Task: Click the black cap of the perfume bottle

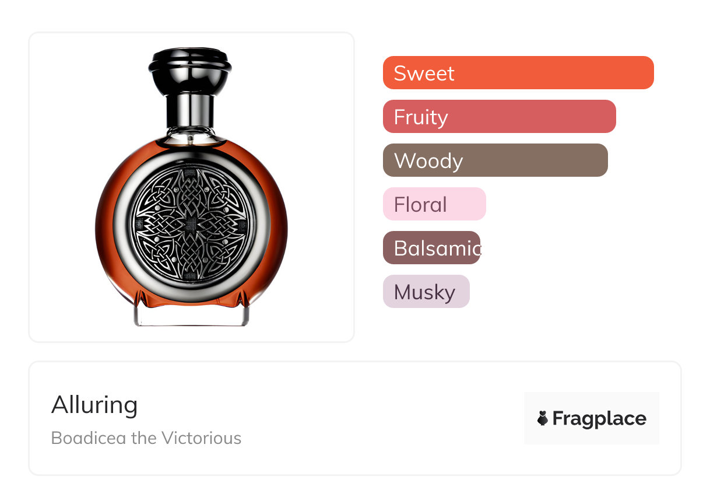Action: pos(190,68)
